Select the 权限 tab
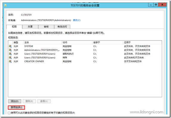The image size is (171, 118). [14, 27]
